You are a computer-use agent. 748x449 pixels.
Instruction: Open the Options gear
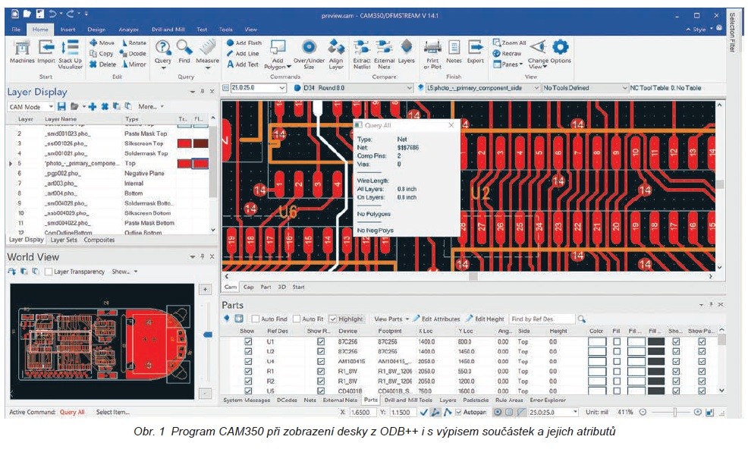pos(561,47)
